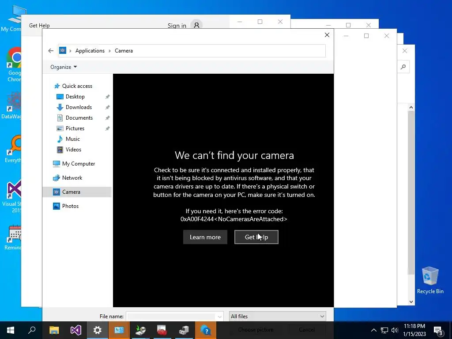Select Network in navigation pane
The width and height of the screenshot is (452, 339).
pos(72,178)
